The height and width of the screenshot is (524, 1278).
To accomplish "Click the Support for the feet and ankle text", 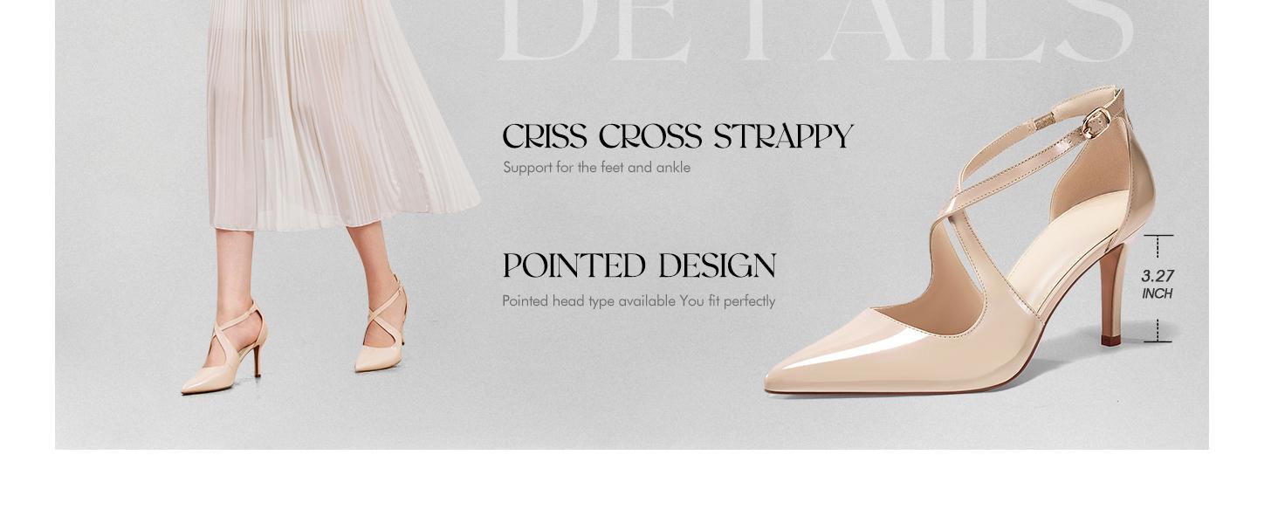I will tap(596, 167).
